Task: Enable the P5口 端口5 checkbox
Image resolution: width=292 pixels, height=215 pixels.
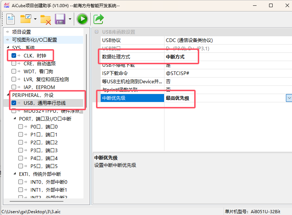Action: [21, 166]
